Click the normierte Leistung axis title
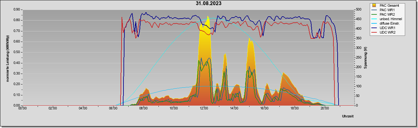The width and height of the screenshot is (418, 128). pyautogui.click(x=7, y=58)
